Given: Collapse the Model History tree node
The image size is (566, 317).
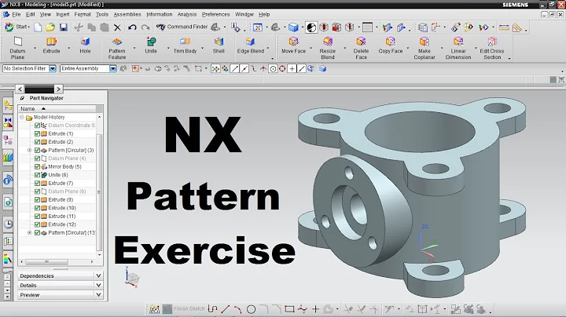Looking at the screenshot, I should tap(22, 117).
